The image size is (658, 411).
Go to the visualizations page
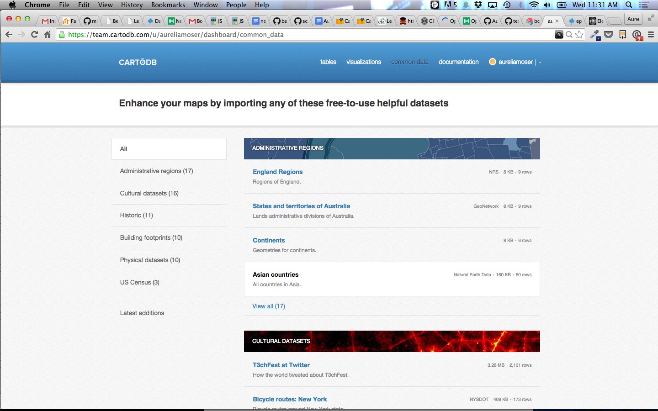click(x=364, y=62)
